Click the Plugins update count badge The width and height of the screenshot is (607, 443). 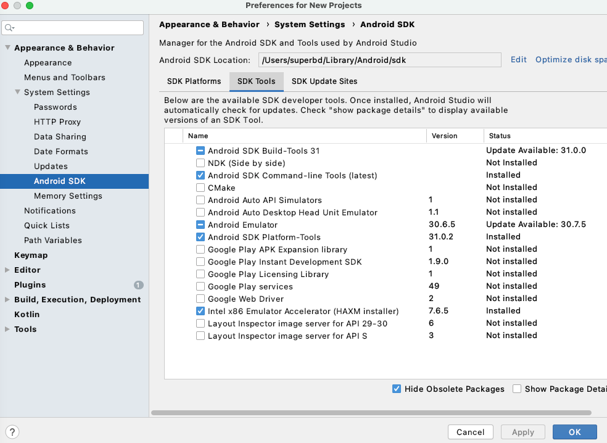pos(138,285)
